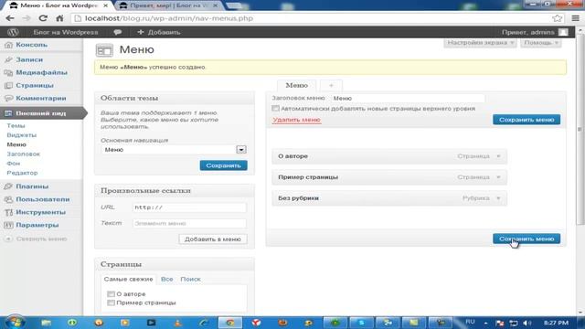
Task: Click the browser forward arrow
Action: point(27,18)
